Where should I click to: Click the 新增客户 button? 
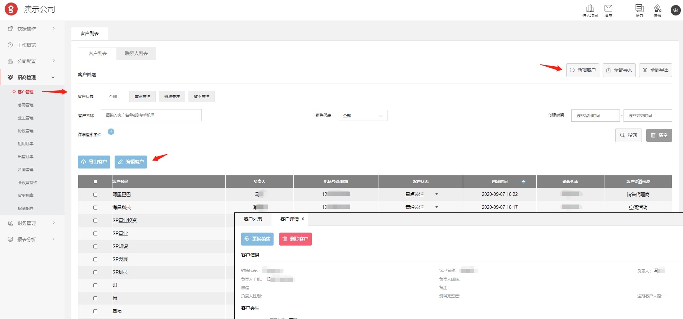(x=582, y=70)
